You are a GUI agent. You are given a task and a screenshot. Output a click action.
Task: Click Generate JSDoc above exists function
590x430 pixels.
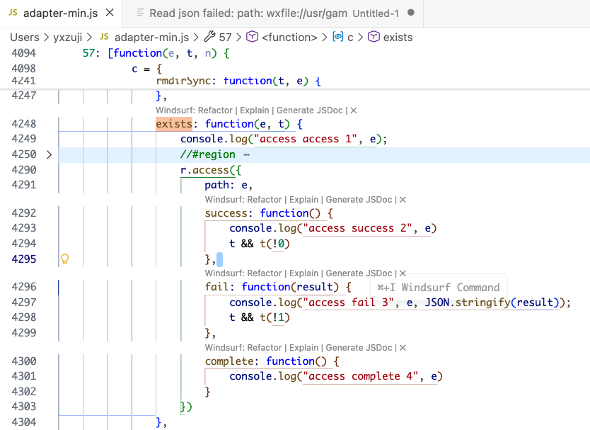tap(310, 111)
